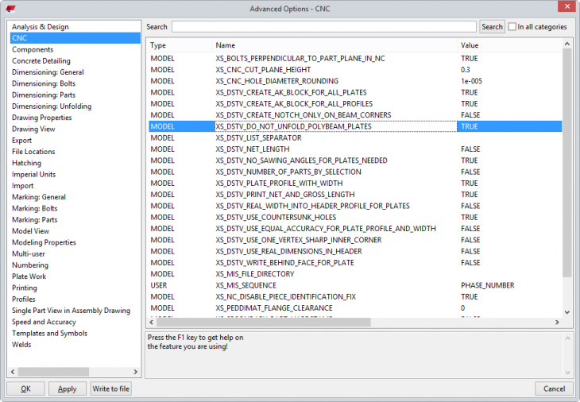Edit XS_CNC_CUT_PLANE_HEIGHT value 0.3
Screen dimensions: 580x402
[508, 70]
